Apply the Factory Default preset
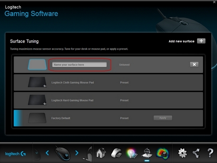 coord(163,118)
